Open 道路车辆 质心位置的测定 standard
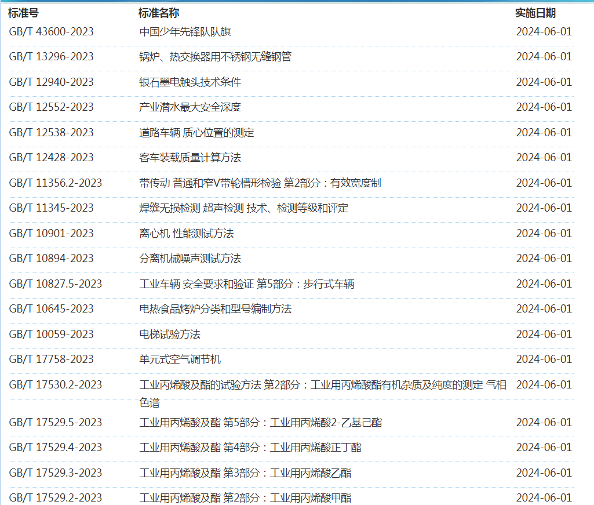The image size is (594, 505). click(x=196, y=133)
